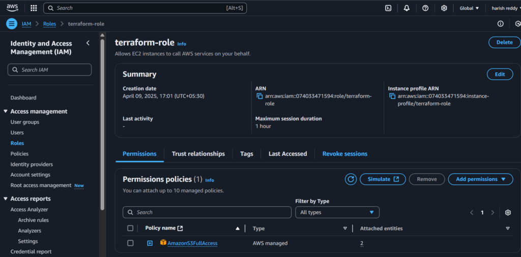Click the AmazonS3FullAccess policy box icon
The height and width of the screenshot is (257, 521).
pos(163,243)
